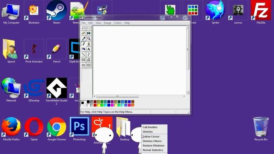Pick the Polygon shape tool
The height and width of the screenshot is (154, 274).
(89, 60)
